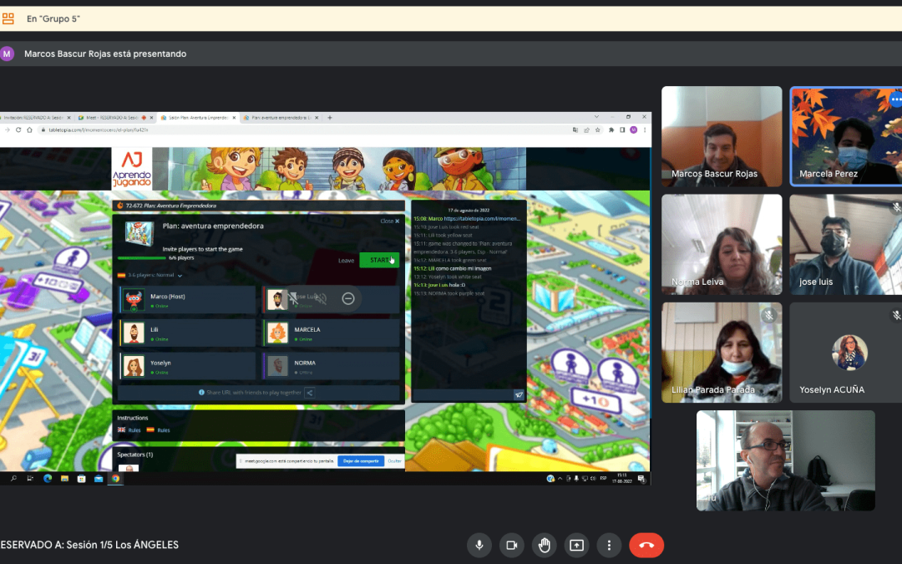Turn off the Meet camera
Screen dimensions: 902x564
(511, 545)
